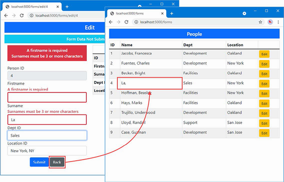Edit the Jacobs, Francesca row

[264, 54]
